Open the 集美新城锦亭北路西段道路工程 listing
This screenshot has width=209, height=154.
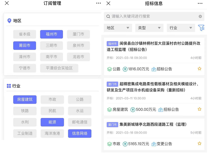tap(153, 124)
